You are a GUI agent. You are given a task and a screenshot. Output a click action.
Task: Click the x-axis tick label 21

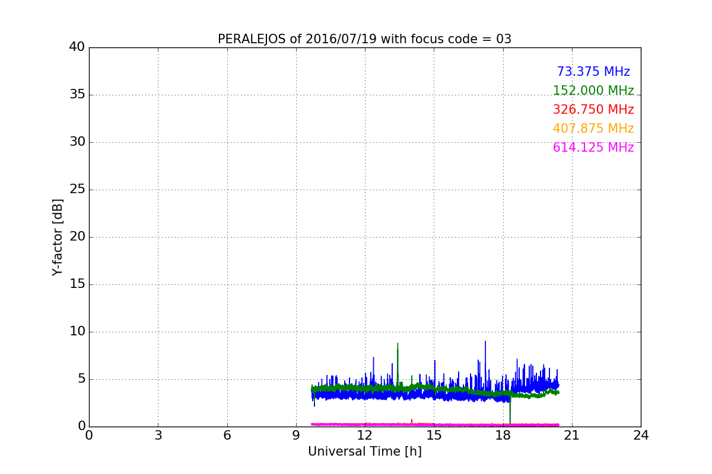572,435
